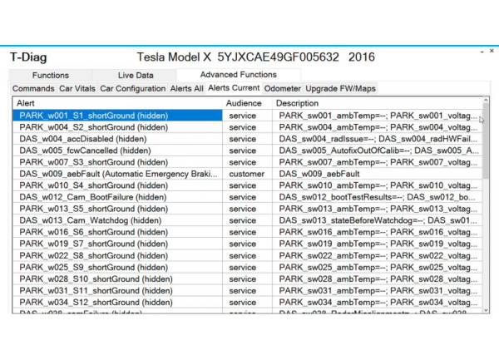Open the Live Data tab
Viewport: 499px width, 360px height.
tap(136, 75)
